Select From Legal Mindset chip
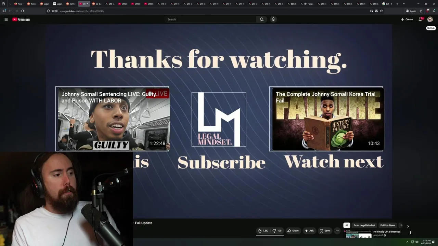The height and width of the screenshot is (246, 438). point(364,225)
